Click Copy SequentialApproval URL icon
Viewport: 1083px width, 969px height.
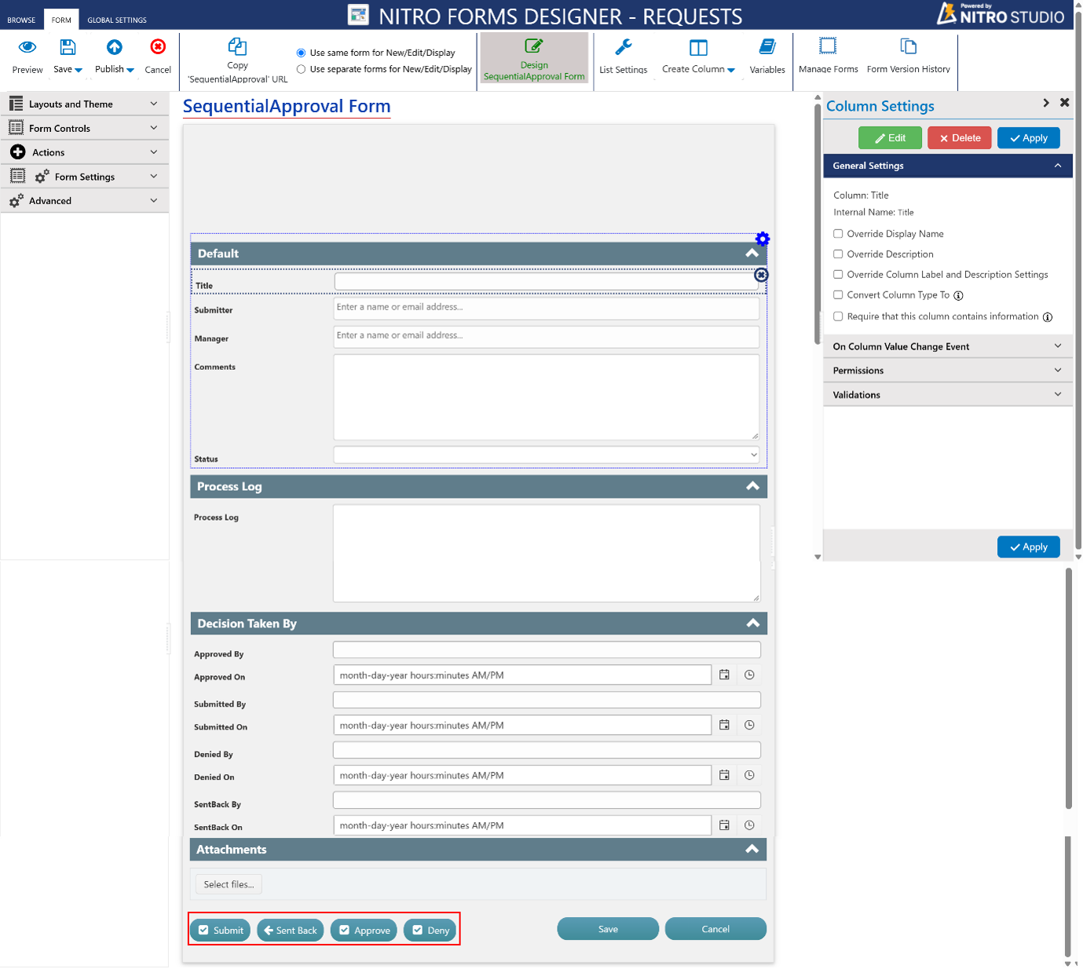(x=237, y=46)
